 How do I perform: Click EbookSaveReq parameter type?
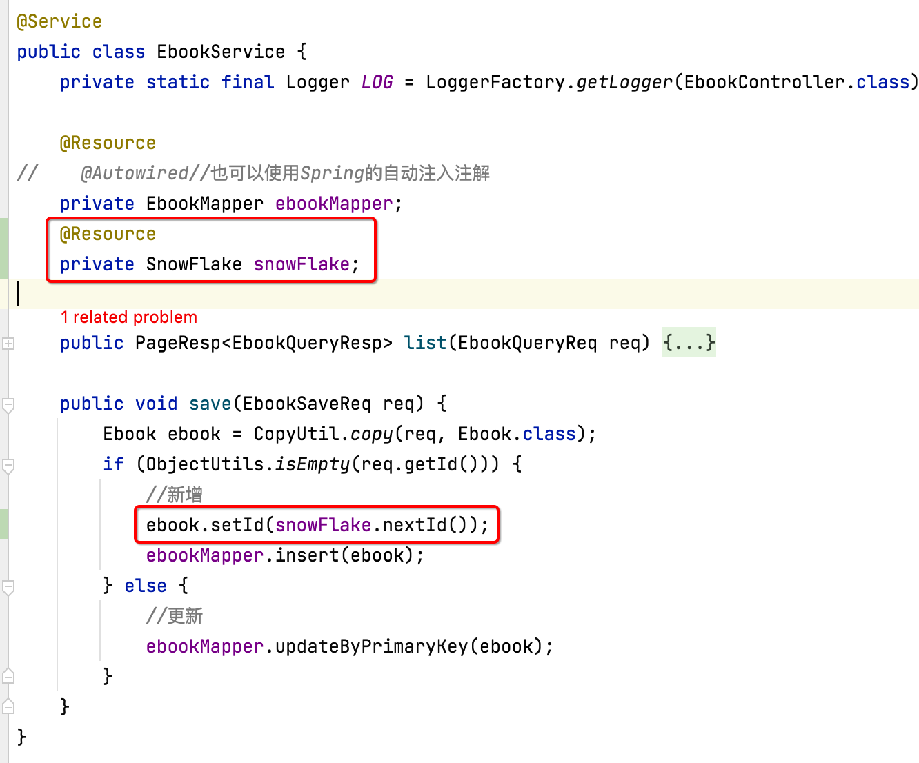click(x=307, y=404)
